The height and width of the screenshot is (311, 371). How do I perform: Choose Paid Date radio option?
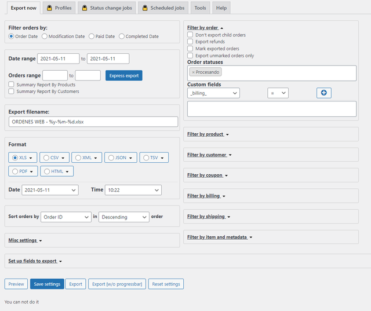pos(92,36)
